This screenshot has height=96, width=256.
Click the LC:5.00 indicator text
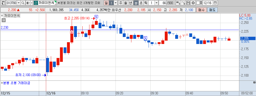point(245,15)
